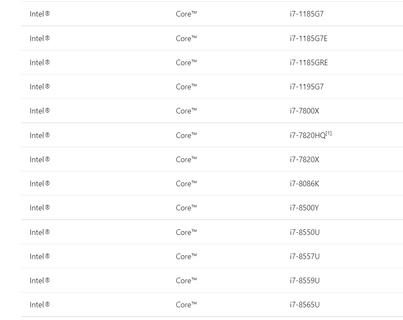Image resolution: width=403 pixels, height=320 pixels.
Task: Click the i7-7820HQ model name
Action: click(308, 135)
